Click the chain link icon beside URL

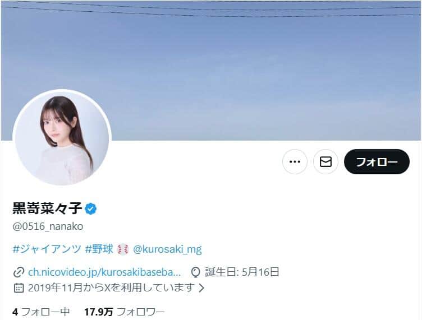19,272
